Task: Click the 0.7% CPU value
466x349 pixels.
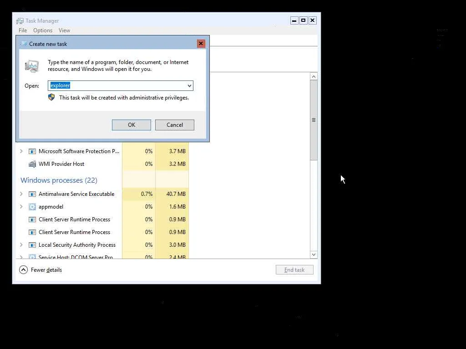Action: 147,194
